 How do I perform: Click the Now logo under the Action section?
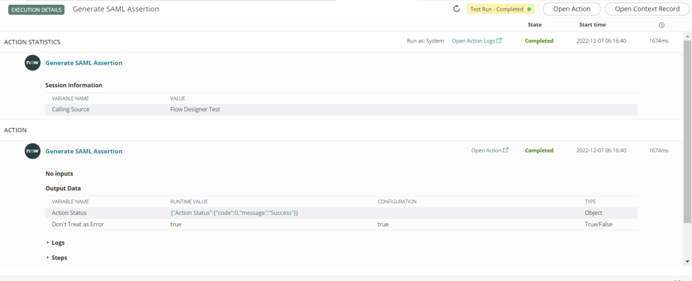click(x=32, y=151)
